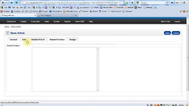Open the browser home page icon

[x=172, y=3]
